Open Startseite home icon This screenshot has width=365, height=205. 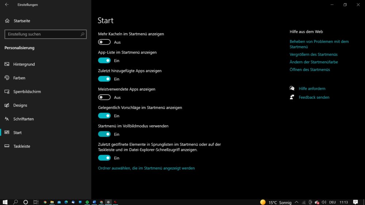click(7, 21)
